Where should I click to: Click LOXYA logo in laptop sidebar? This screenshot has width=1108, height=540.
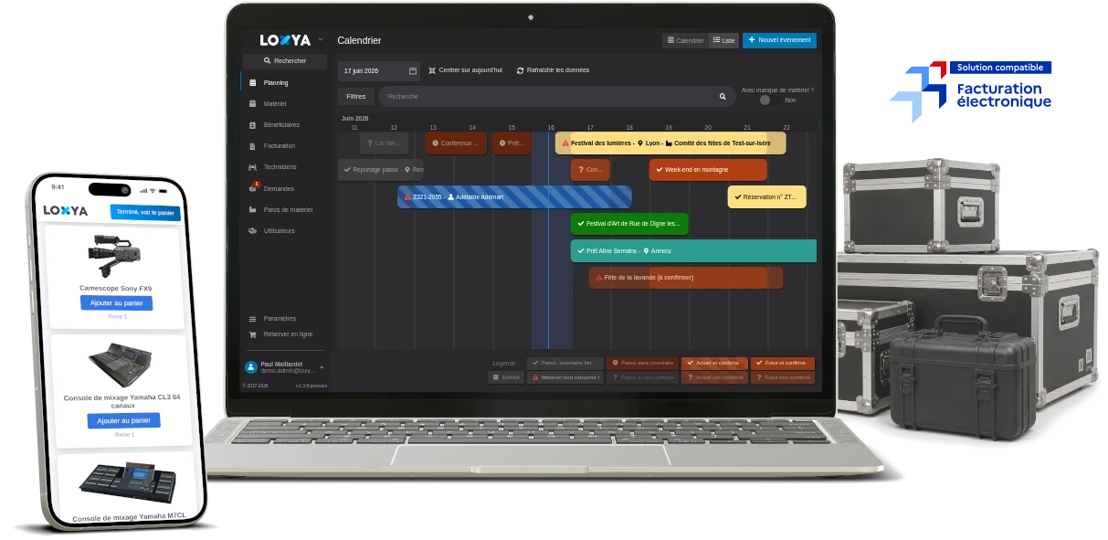pyautogui.click(x=285, y=40)
